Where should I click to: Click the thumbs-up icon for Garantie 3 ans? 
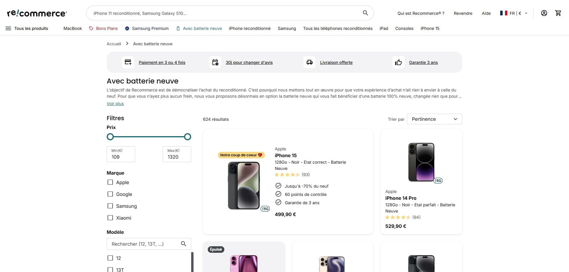coord(399,62)
